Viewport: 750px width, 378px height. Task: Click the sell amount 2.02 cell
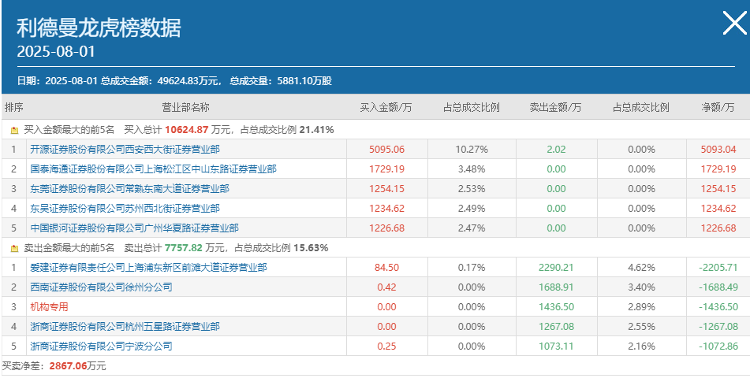[556, 149]
